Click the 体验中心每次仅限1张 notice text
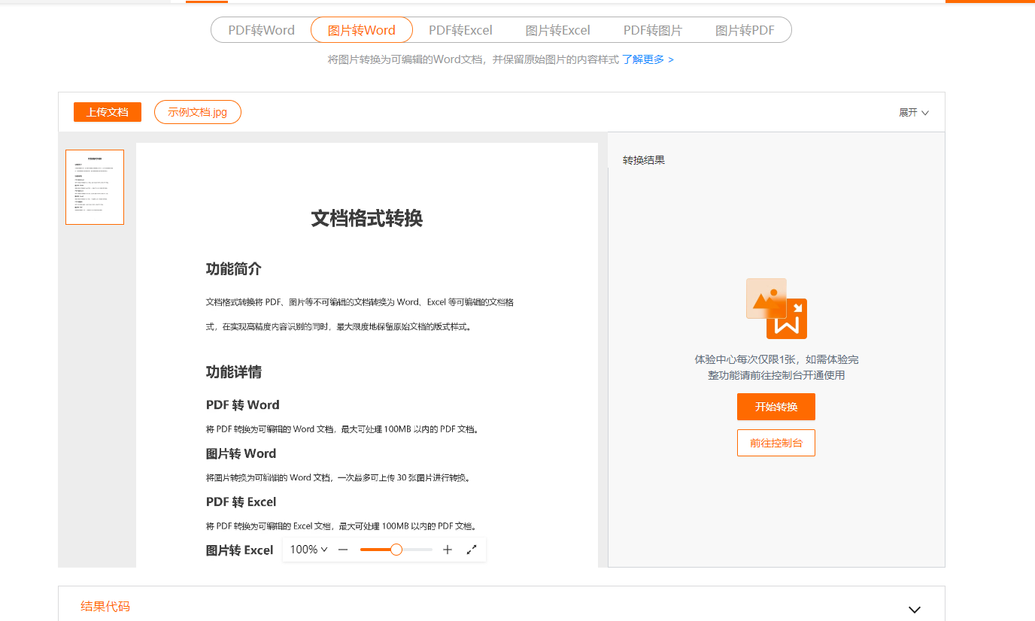The image size is (1035, 621). [776, 368]
